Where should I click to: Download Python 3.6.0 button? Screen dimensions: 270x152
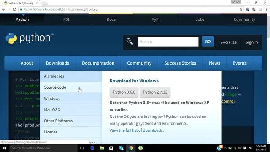coord(124,92)
